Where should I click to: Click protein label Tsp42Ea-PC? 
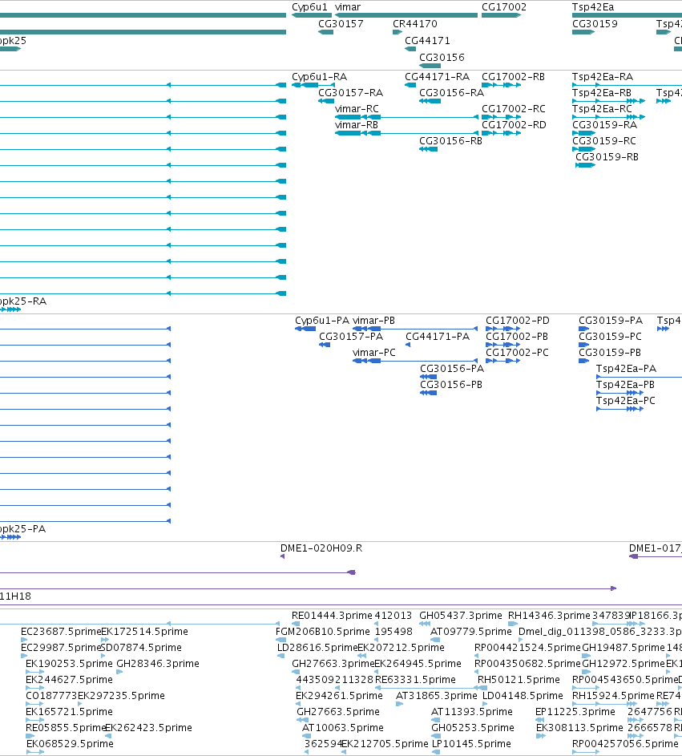[x=626, y=400]
